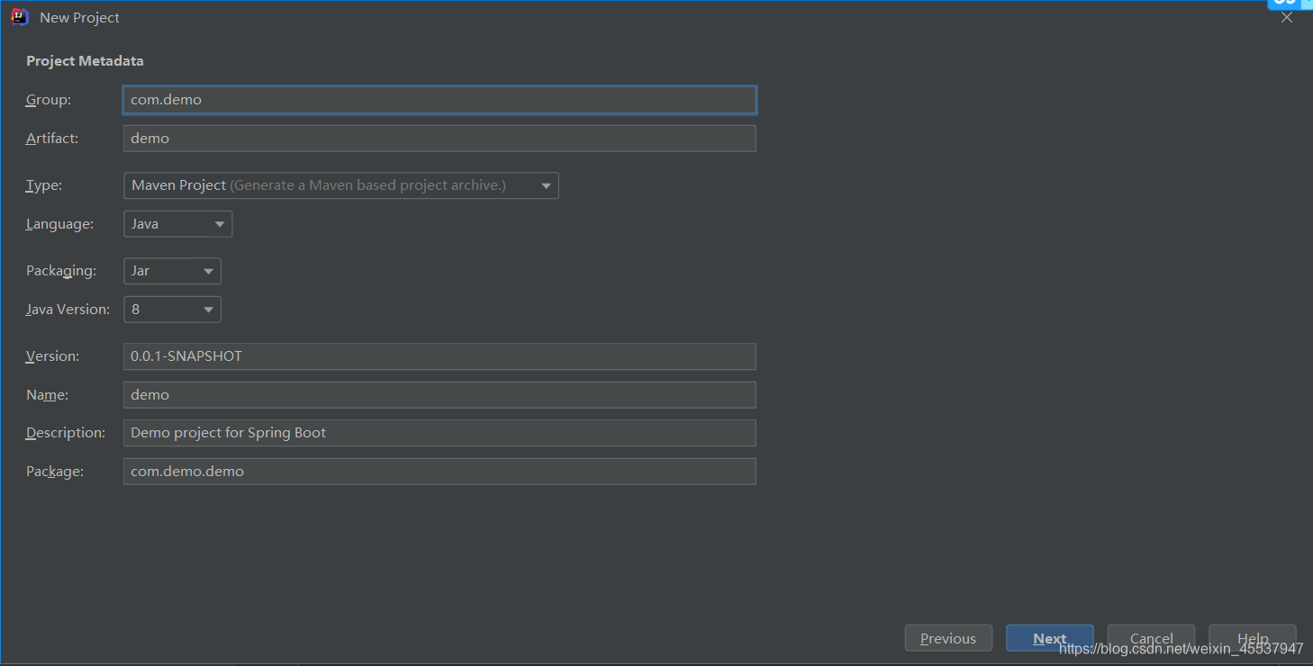Click the Name label
Viewport: 1313px width, 666px height.
(47, 395)
